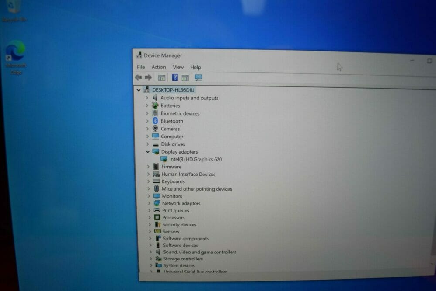Viewport: 436px width, 291px height.
Task: Select the System devices row
Action: point(179,265)
